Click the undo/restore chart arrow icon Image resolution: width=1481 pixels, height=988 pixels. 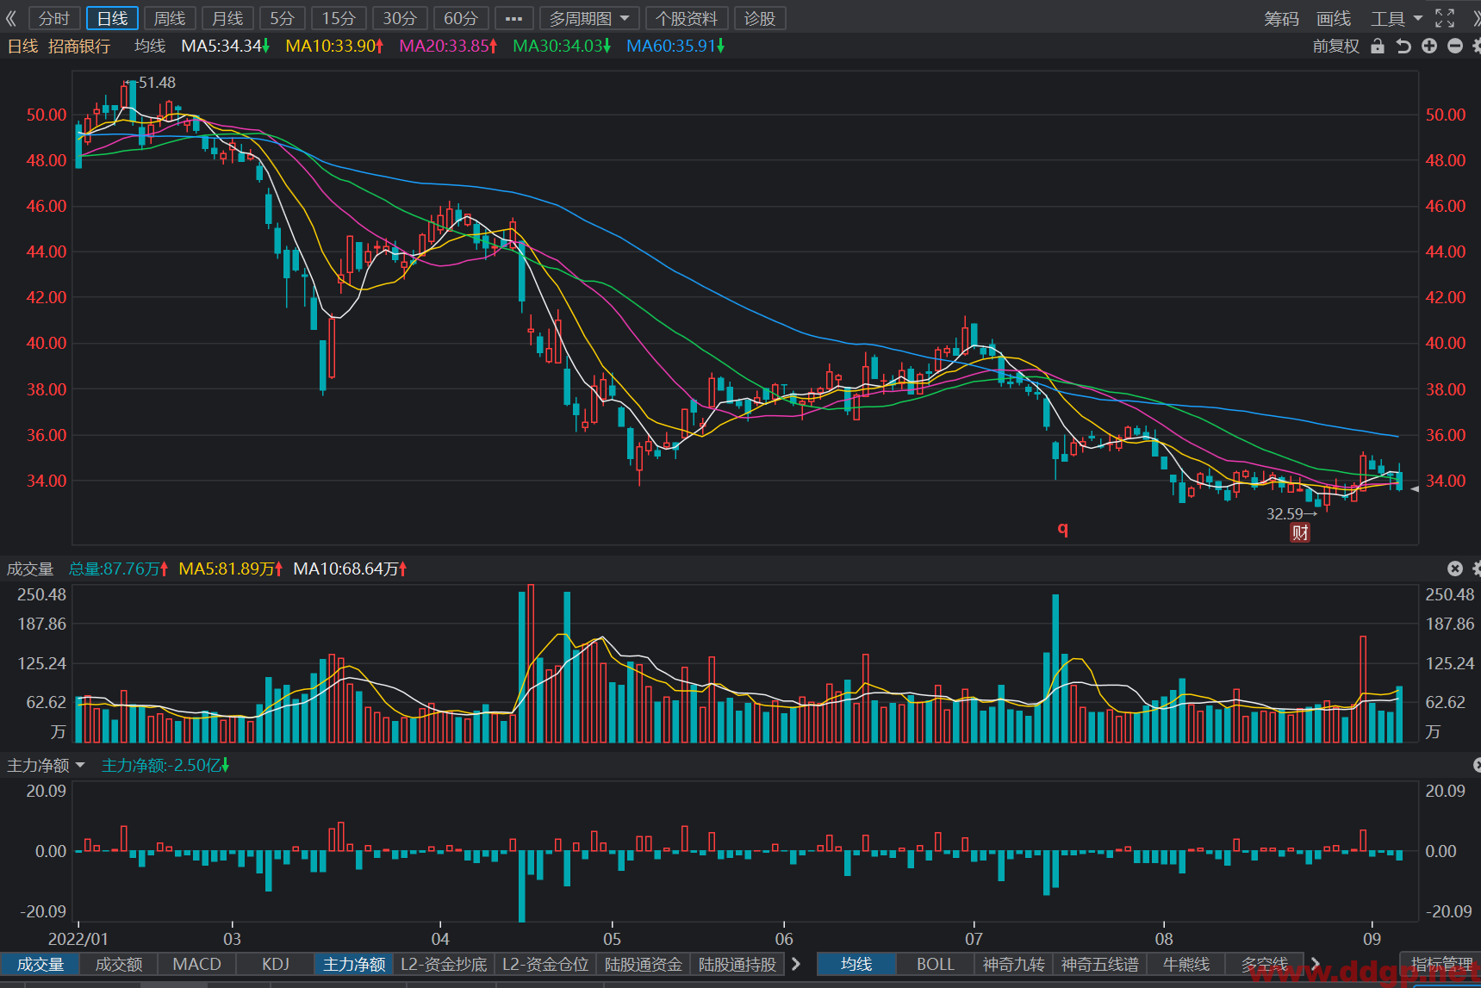pos(1403,46)
